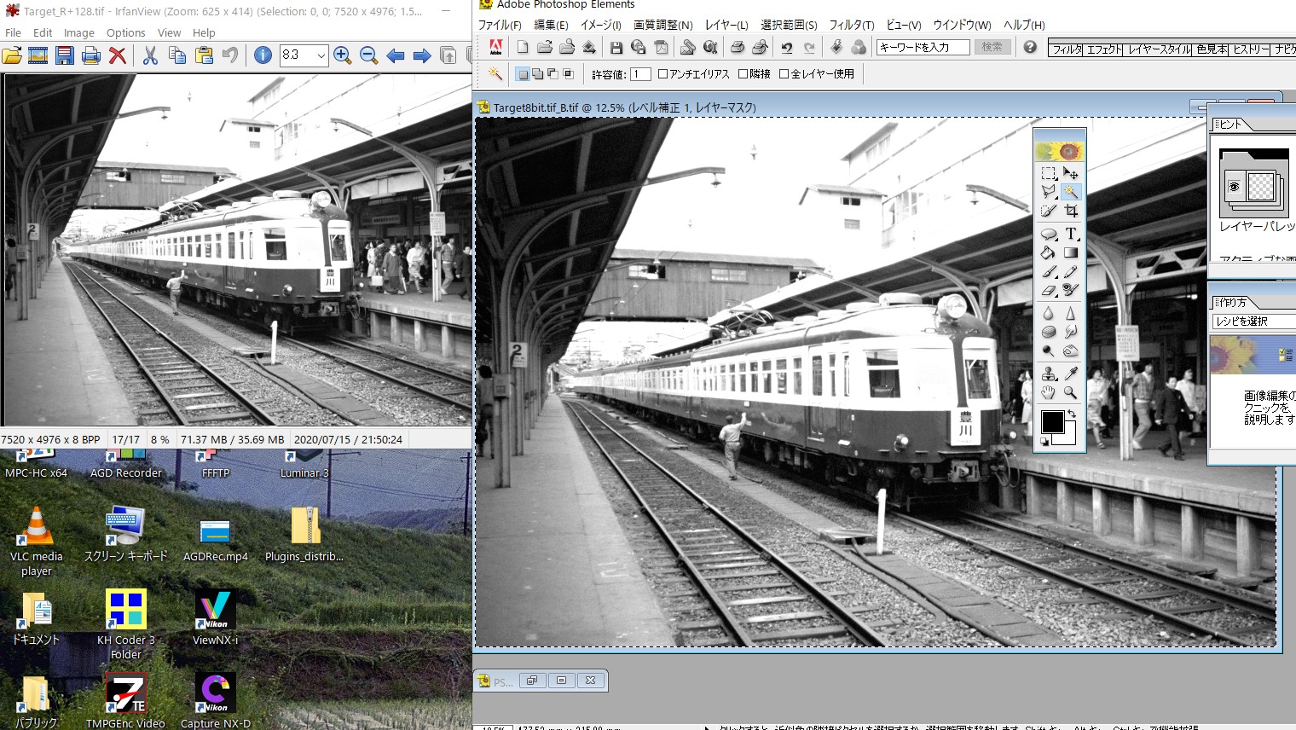
Task: Check the 全レイヤー使用 option
Action: coord(784,74)
